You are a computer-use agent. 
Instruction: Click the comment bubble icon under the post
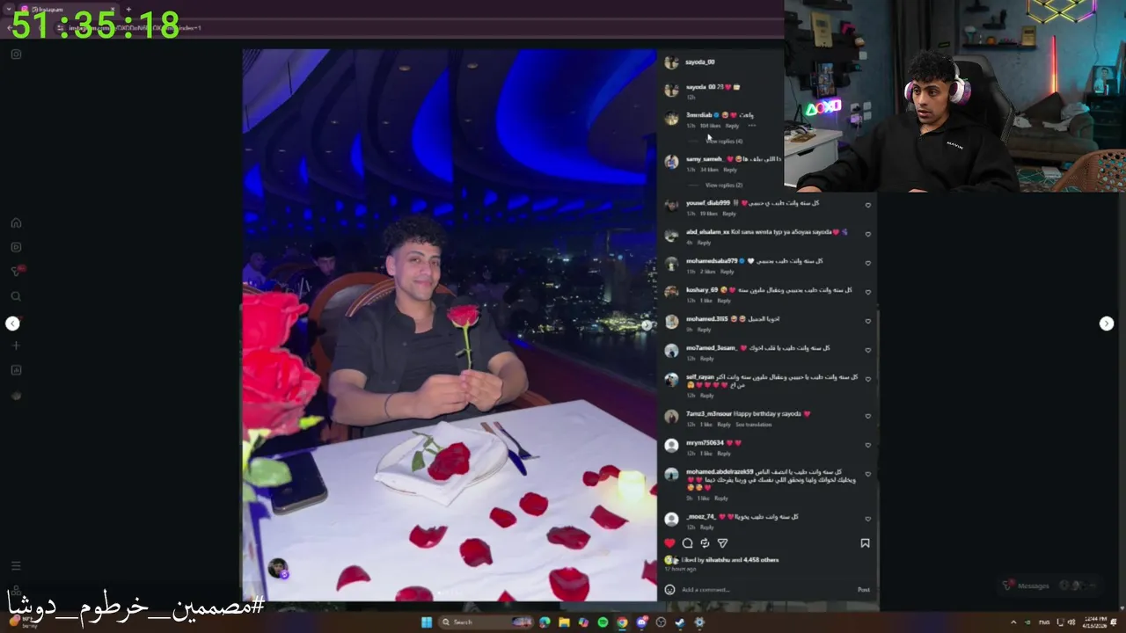pyautogui.click(x=688, y=543)
